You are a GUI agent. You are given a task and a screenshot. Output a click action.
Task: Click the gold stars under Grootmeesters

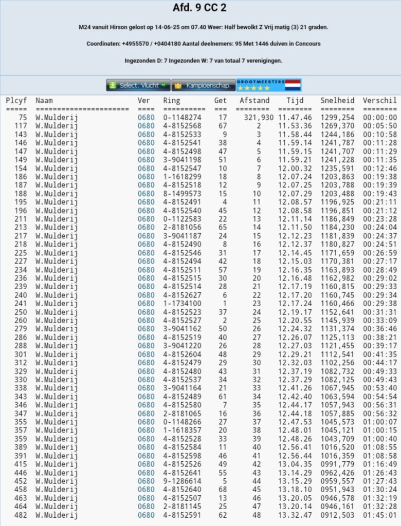[253, 88]
